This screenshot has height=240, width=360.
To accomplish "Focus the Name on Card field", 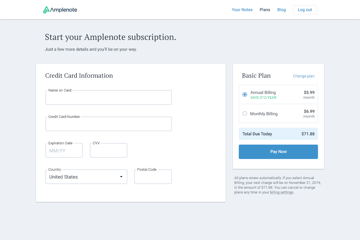I will click(x=108, y=98).
